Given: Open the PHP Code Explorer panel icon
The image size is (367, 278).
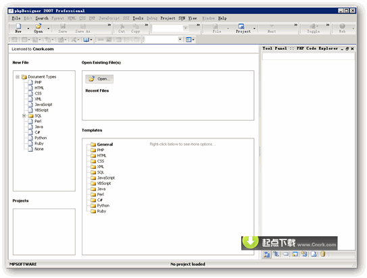Looking at the screenshot, I should click(266, 254).
